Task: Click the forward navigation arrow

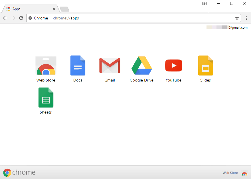Action: [x=13, y=18]
